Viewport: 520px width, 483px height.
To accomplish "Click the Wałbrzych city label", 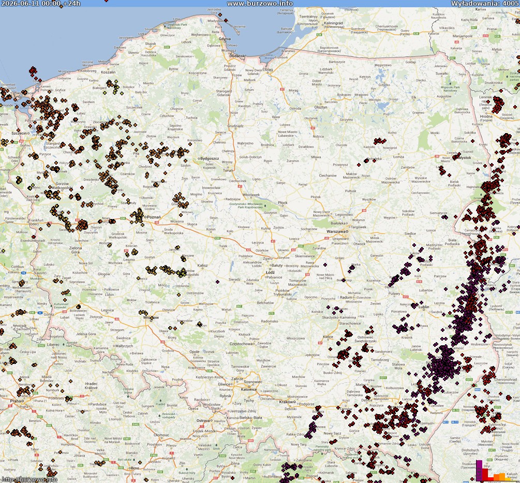I will pos(123,346).
